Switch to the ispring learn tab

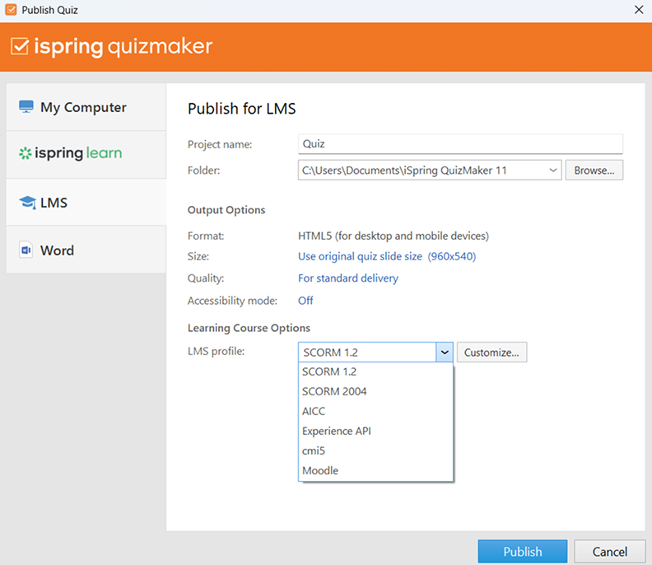(86, 155)
